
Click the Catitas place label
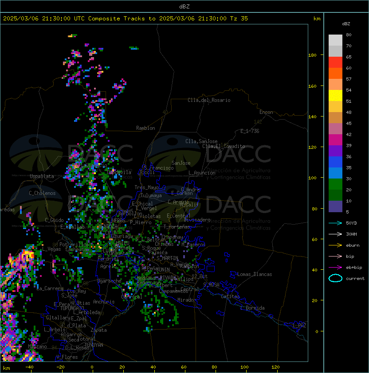[230, 296]
